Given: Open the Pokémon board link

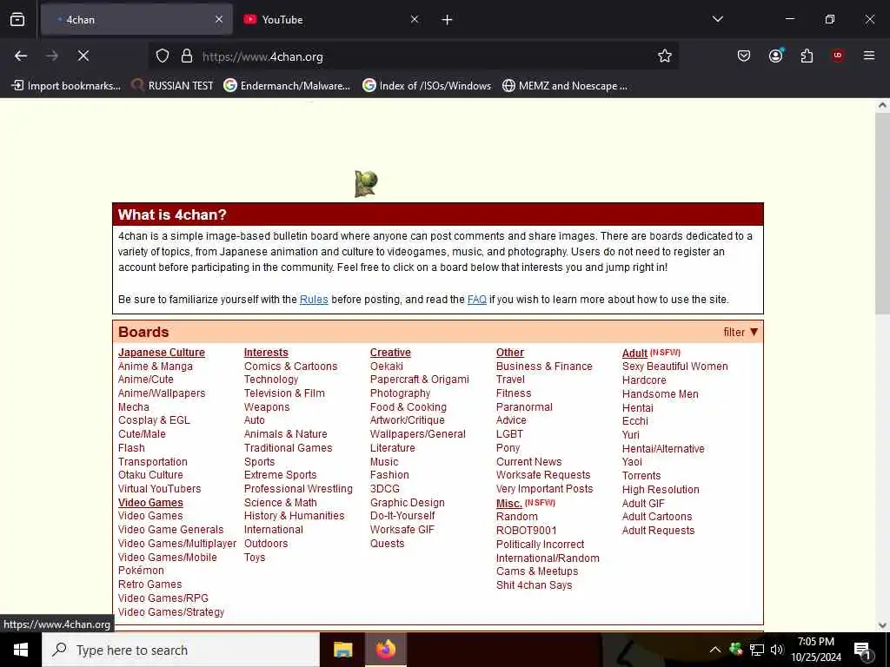Looking at the screenshot, I should pos(141,571).
